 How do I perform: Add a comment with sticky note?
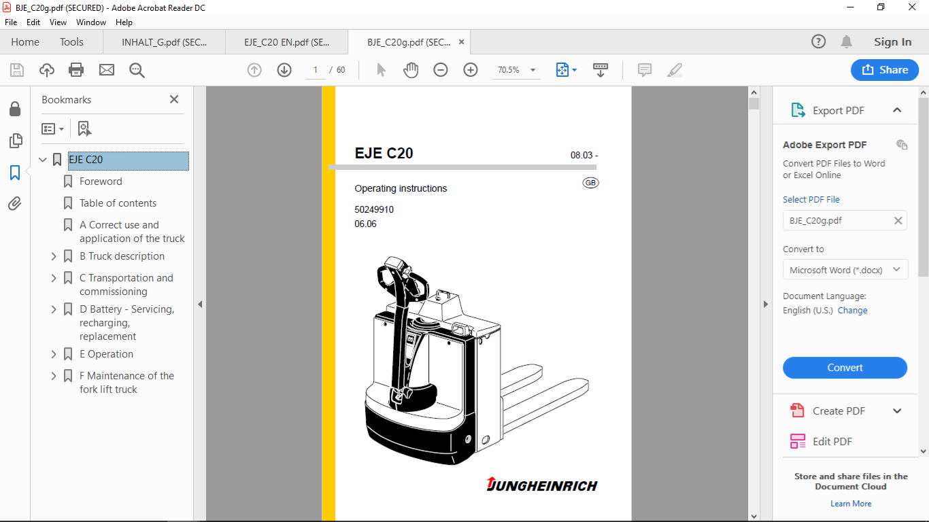pos(645,70)
